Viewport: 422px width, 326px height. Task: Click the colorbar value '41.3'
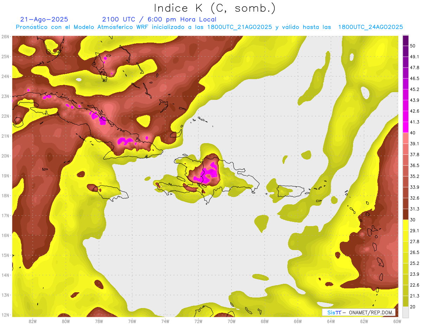415,122
